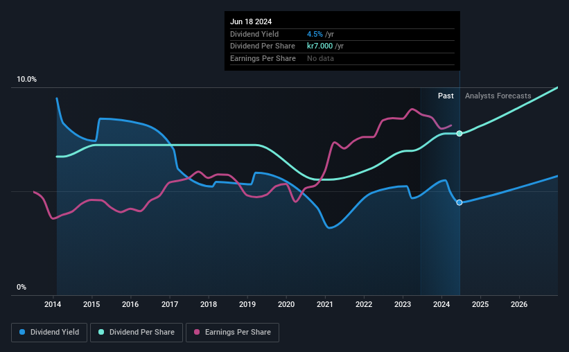Image resolution: width=569 pixels, height=352 pixels.
Task: Click the 2015 x-axis year label
Action: (x=91, y=304)
